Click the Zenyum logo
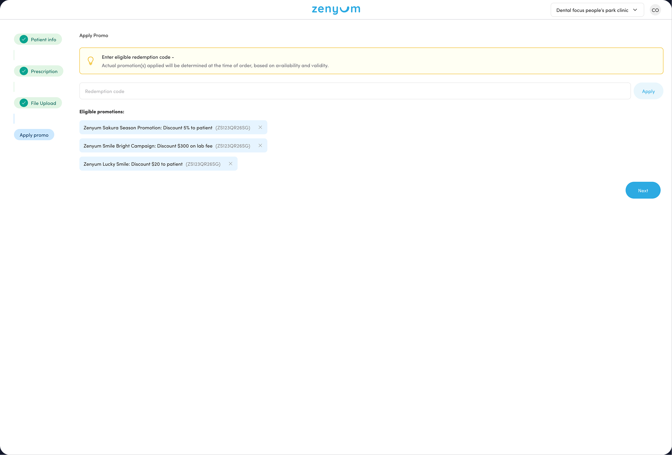This screenshot has height=455, width=672. [336, 10]
